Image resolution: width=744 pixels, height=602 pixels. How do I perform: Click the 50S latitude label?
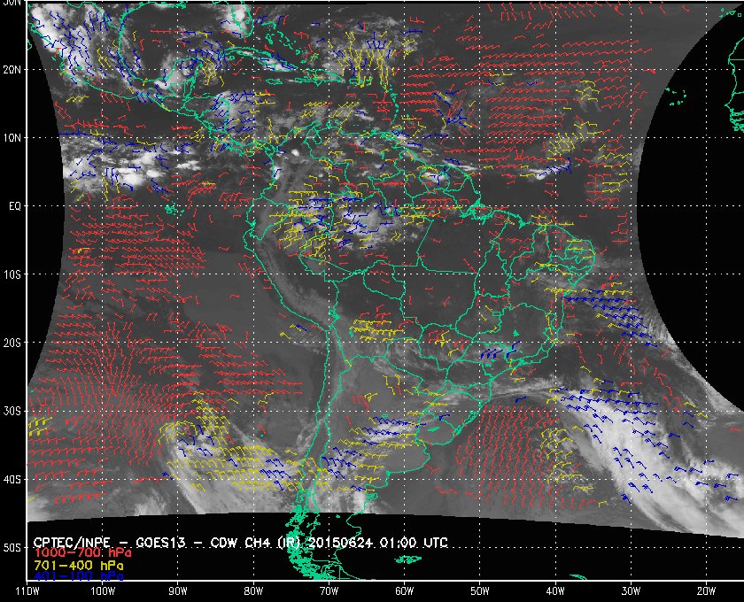(12, 547)
